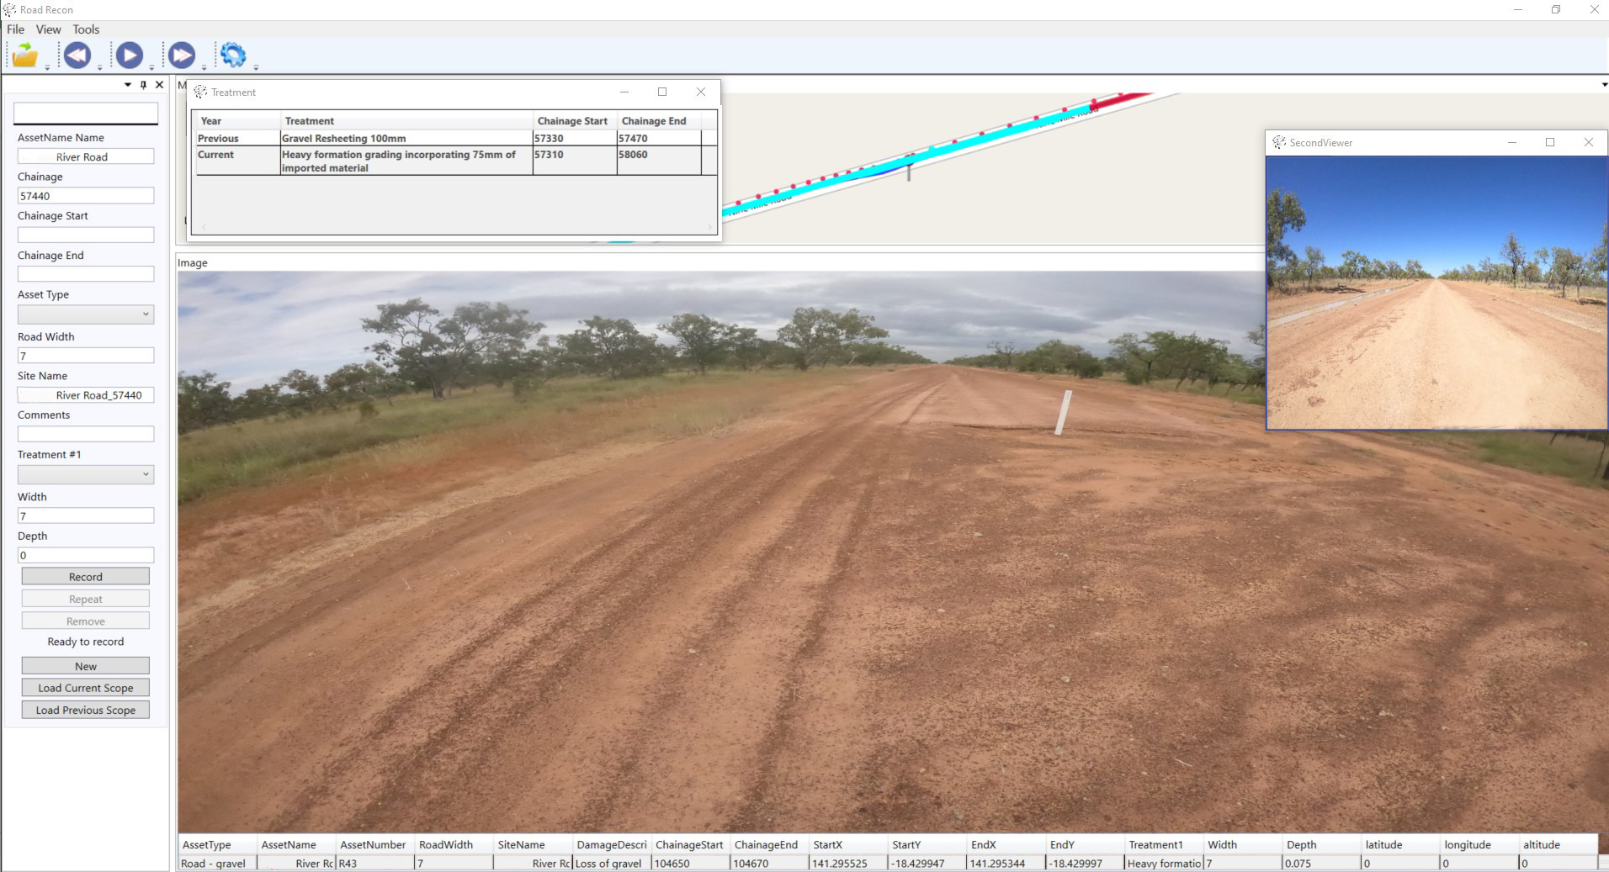Click the open folder toolbar icon
The image size is (1609, 872).
click(25, 55)
